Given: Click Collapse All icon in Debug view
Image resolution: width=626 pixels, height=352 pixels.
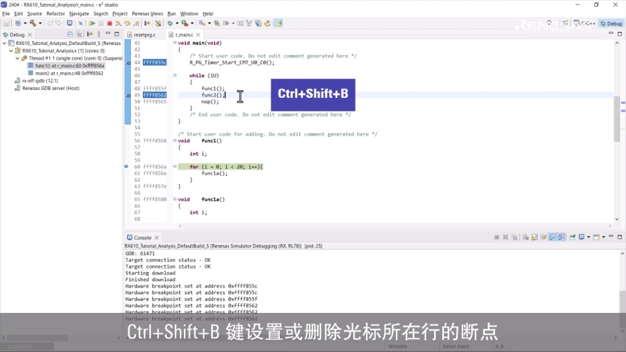Looking at the screenshot, I should point(70,35).
